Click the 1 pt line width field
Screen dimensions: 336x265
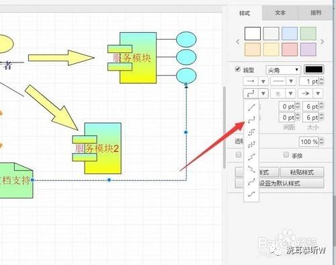(x=309, y=81)
